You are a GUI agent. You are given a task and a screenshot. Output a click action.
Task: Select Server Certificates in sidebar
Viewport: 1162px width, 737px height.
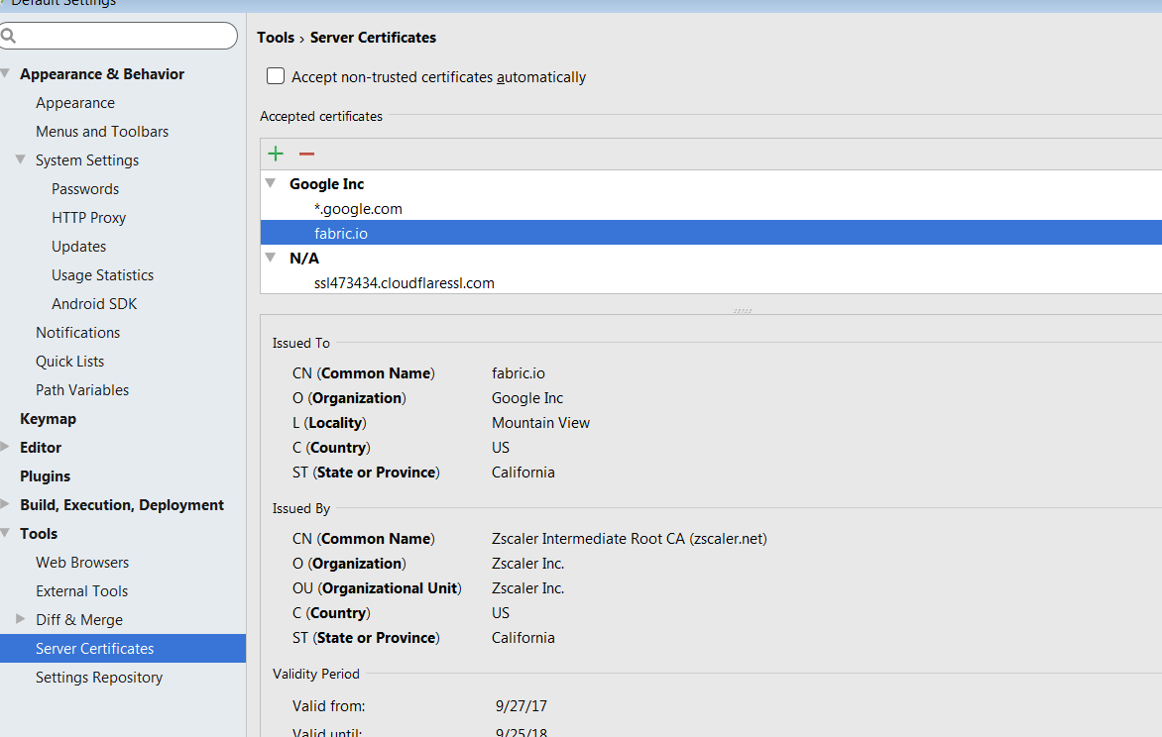pyautogui.click(x=122, y=648)
